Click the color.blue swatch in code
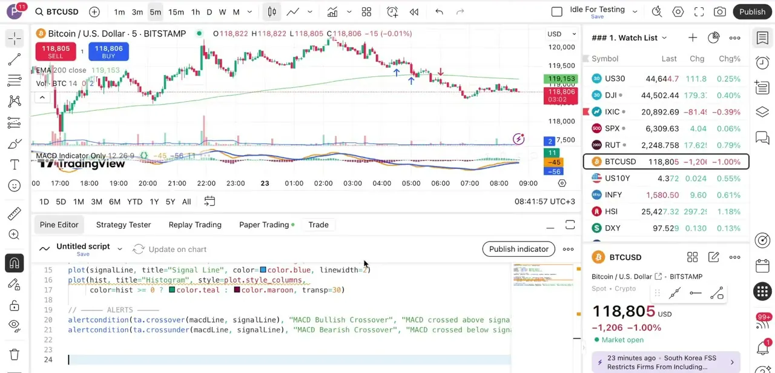 pos(263,270)
